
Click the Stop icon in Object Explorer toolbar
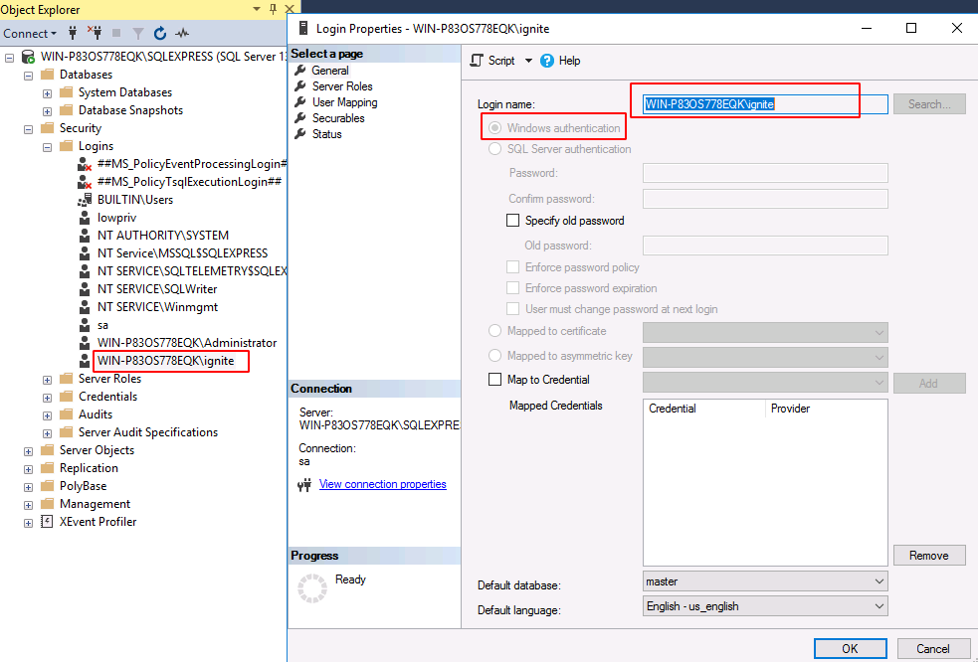[x=116, y=33]
